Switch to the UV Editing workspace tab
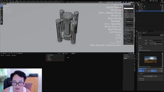Screen dimensions: 164x92 pyautogui.click(x=28, y=1)
